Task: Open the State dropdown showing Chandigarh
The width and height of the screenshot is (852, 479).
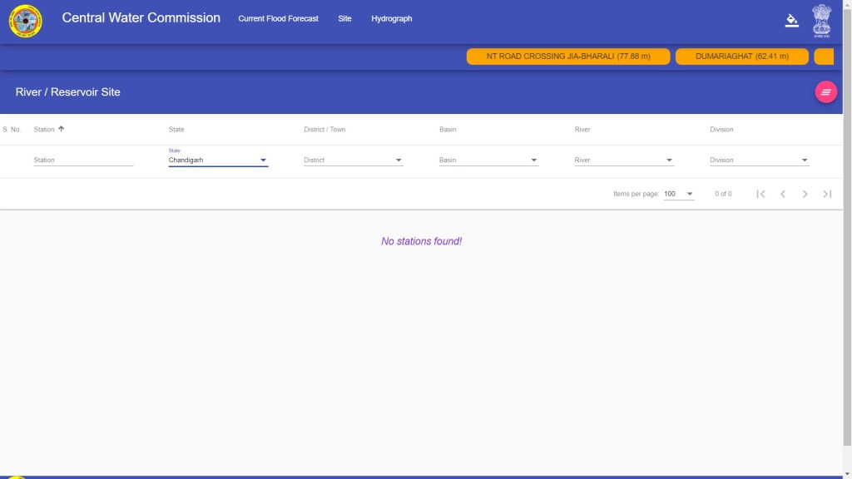Action: (218, 160)
